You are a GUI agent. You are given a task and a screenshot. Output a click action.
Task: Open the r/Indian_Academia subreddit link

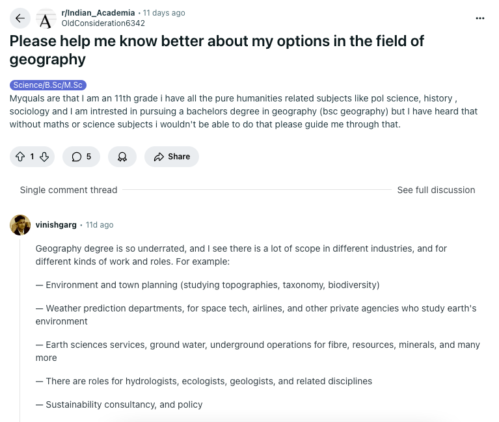98,13
